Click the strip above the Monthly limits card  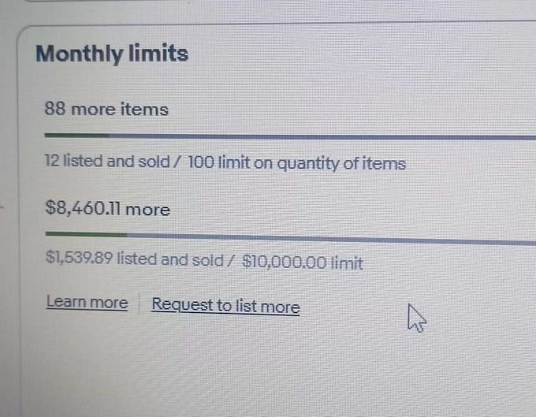pyautogui.click(x=274, y=10)
